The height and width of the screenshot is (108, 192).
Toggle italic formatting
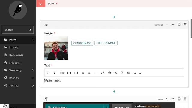tap(55, 73)
